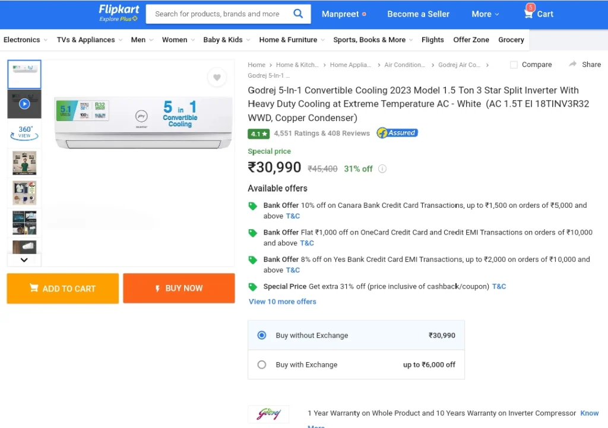Click Know More warranty link
Image resolution: width=608 pixels, height=428 pixels.
(590, 413)
